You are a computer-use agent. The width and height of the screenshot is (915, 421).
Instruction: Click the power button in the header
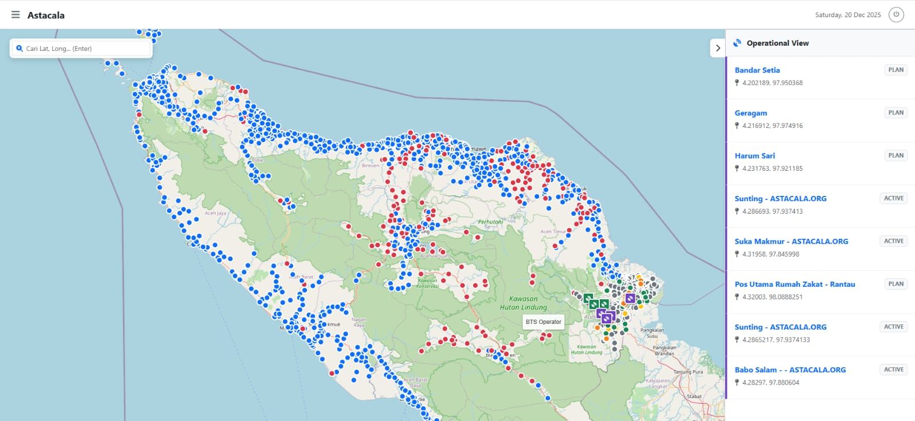(x=896, y=15)
